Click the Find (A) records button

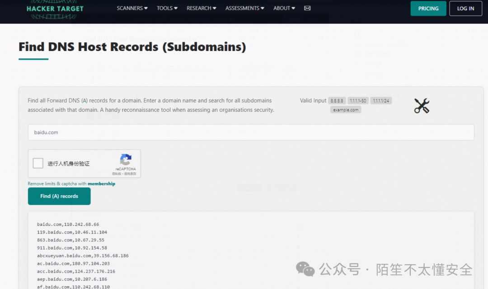click(x=59, y=196)
